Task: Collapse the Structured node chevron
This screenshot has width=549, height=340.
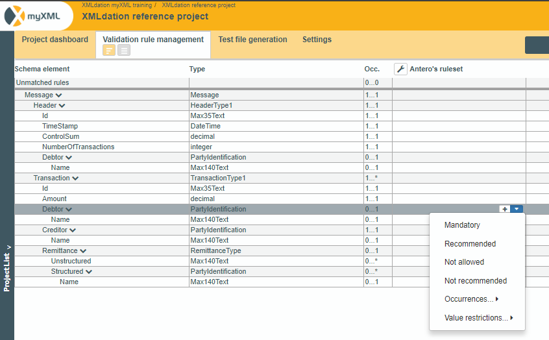Action: click(x=89, y=272)
